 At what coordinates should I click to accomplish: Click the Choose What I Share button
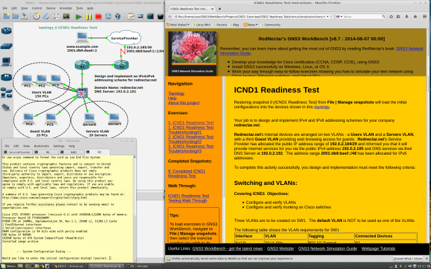(407, 258)
